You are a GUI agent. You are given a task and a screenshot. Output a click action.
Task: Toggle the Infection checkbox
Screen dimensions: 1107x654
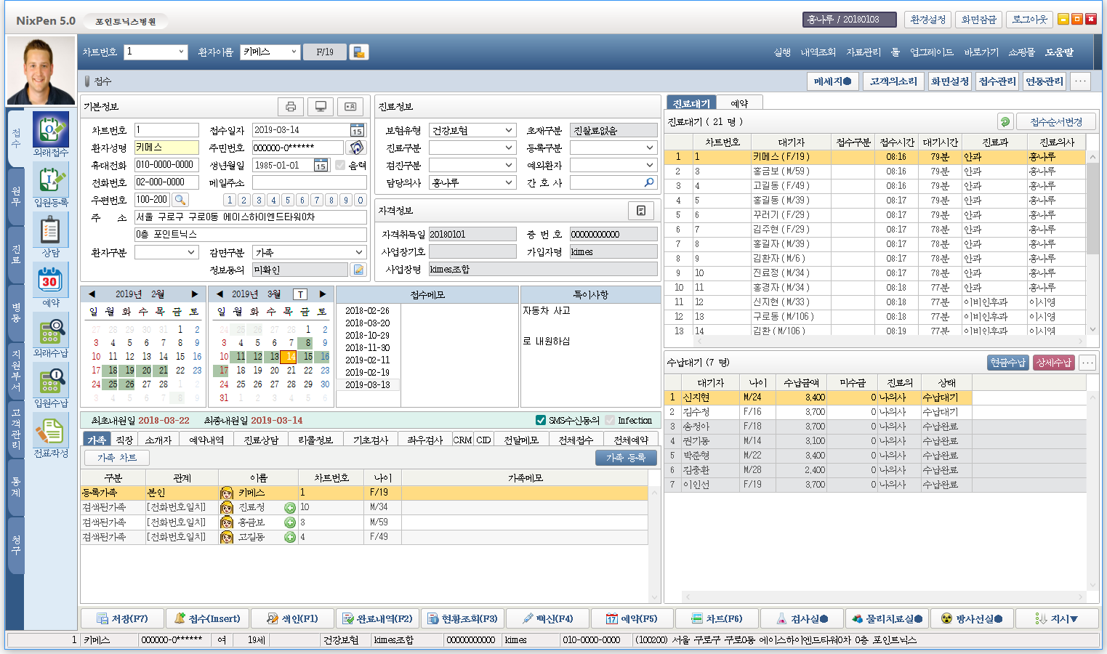(610, 420)
